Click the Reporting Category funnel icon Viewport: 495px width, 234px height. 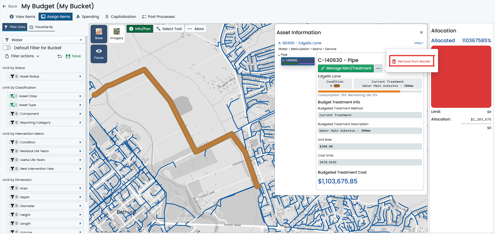pos(12,123)
